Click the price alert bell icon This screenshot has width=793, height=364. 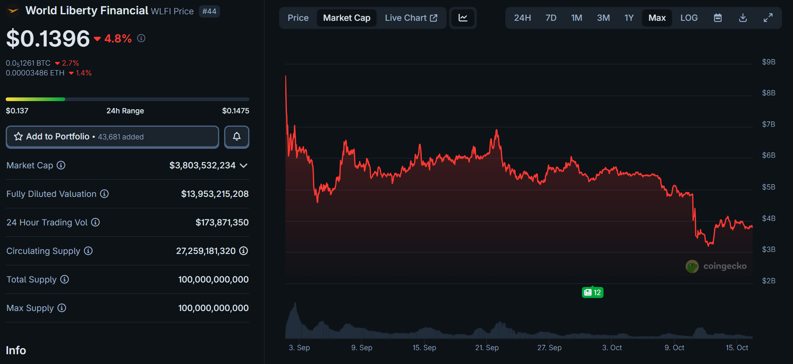point(236,137)
